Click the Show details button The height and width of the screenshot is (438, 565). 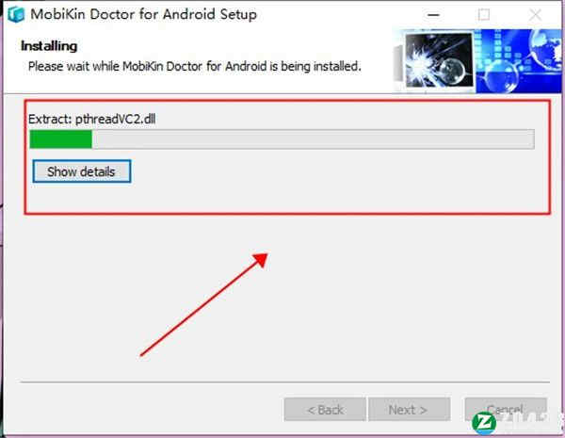coord(81,171)
